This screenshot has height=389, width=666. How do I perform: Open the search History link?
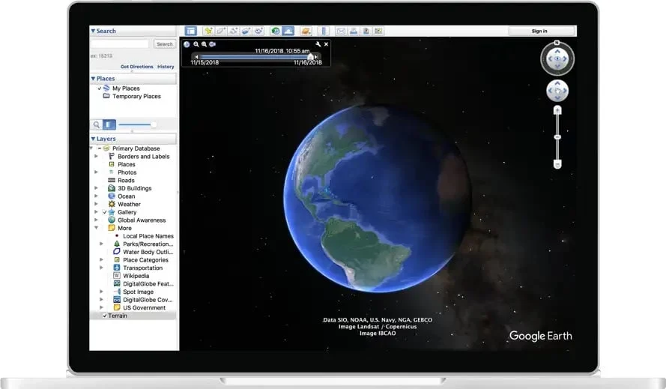tap(166, 67)
